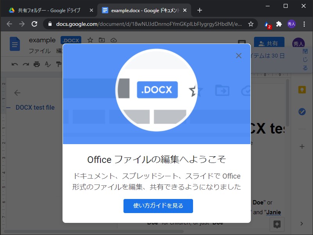Add an add-on with the plus icon

pyautogui.click(x=302, y=146)
